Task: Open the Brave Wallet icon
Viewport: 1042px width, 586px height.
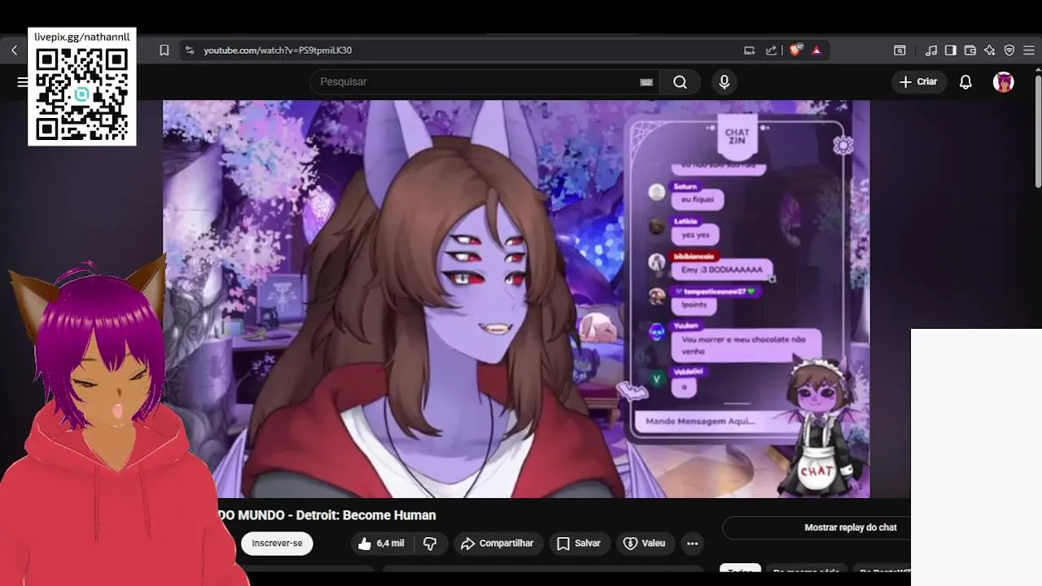Action: coord(970,50)
